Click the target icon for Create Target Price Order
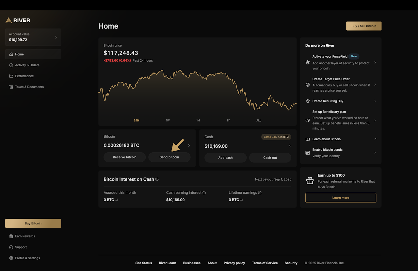418x271 pixels. click(x=308, y=85)
